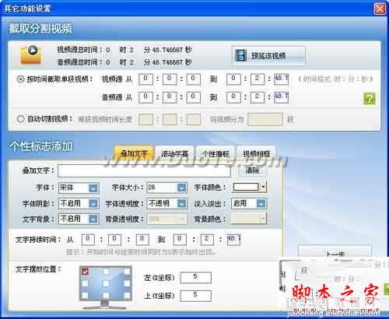Select 自动切割视频 radio option
The image size is (389, 319).
(x=20, y=119)
